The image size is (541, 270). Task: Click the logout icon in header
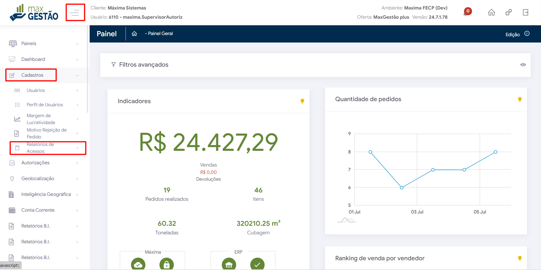(525, 12)
